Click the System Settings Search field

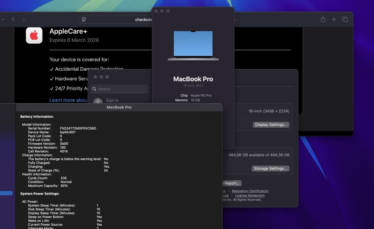click(120, 89)
